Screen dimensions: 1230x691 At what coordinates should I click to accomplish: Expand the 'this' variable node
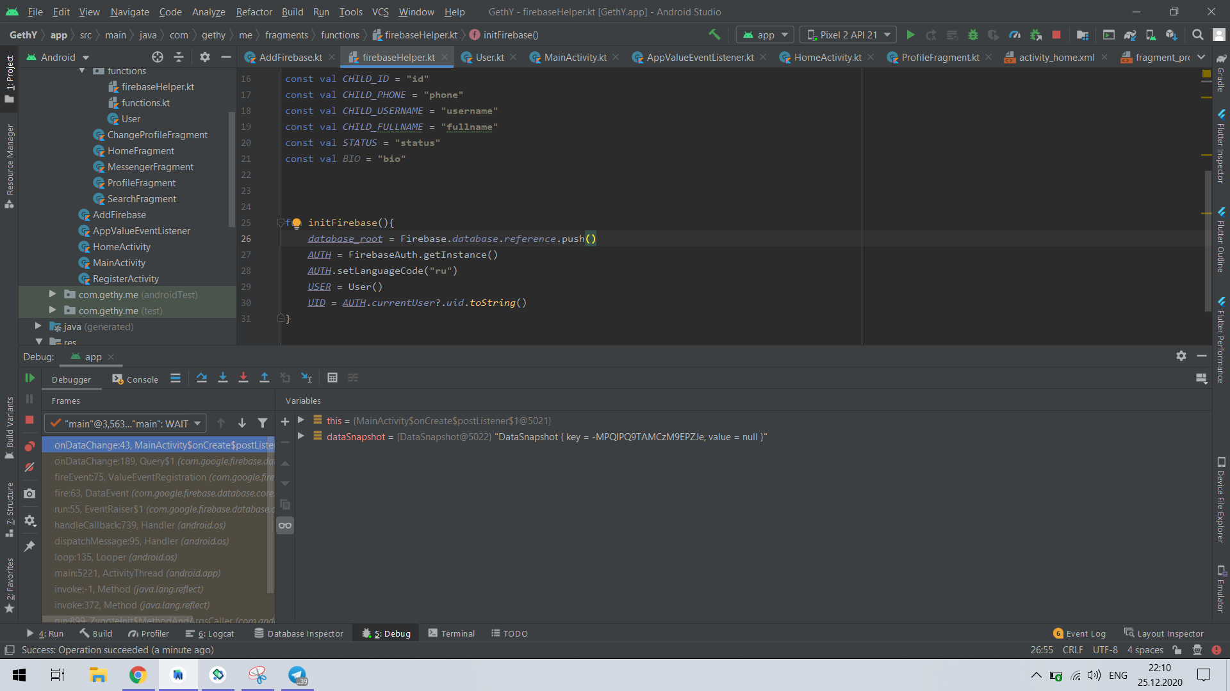point(301,420)
